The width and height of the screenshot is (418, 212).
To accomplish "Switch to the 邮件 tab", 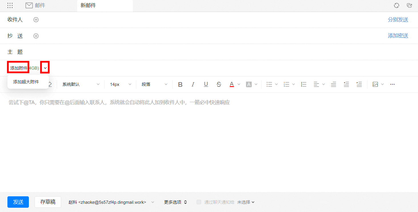I will tap(36, 5).
